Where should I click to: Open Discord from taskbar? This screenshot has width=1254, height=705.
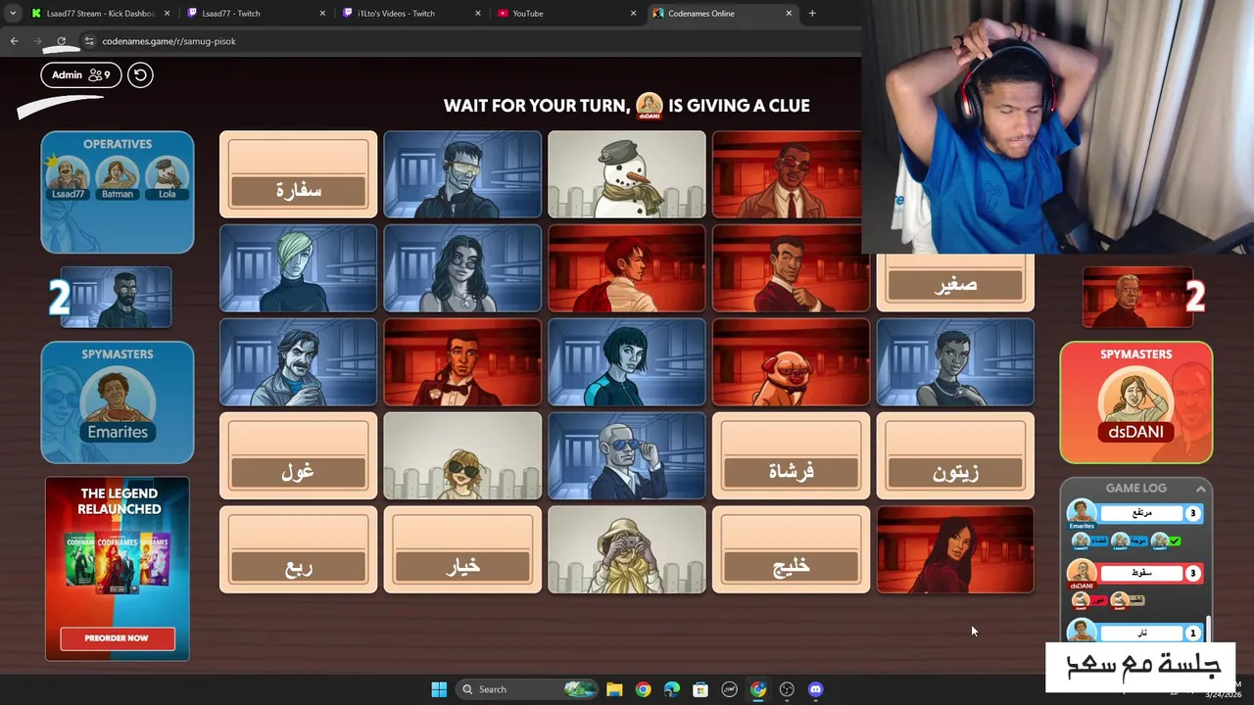pyautogui.click(x=815, y=689)
